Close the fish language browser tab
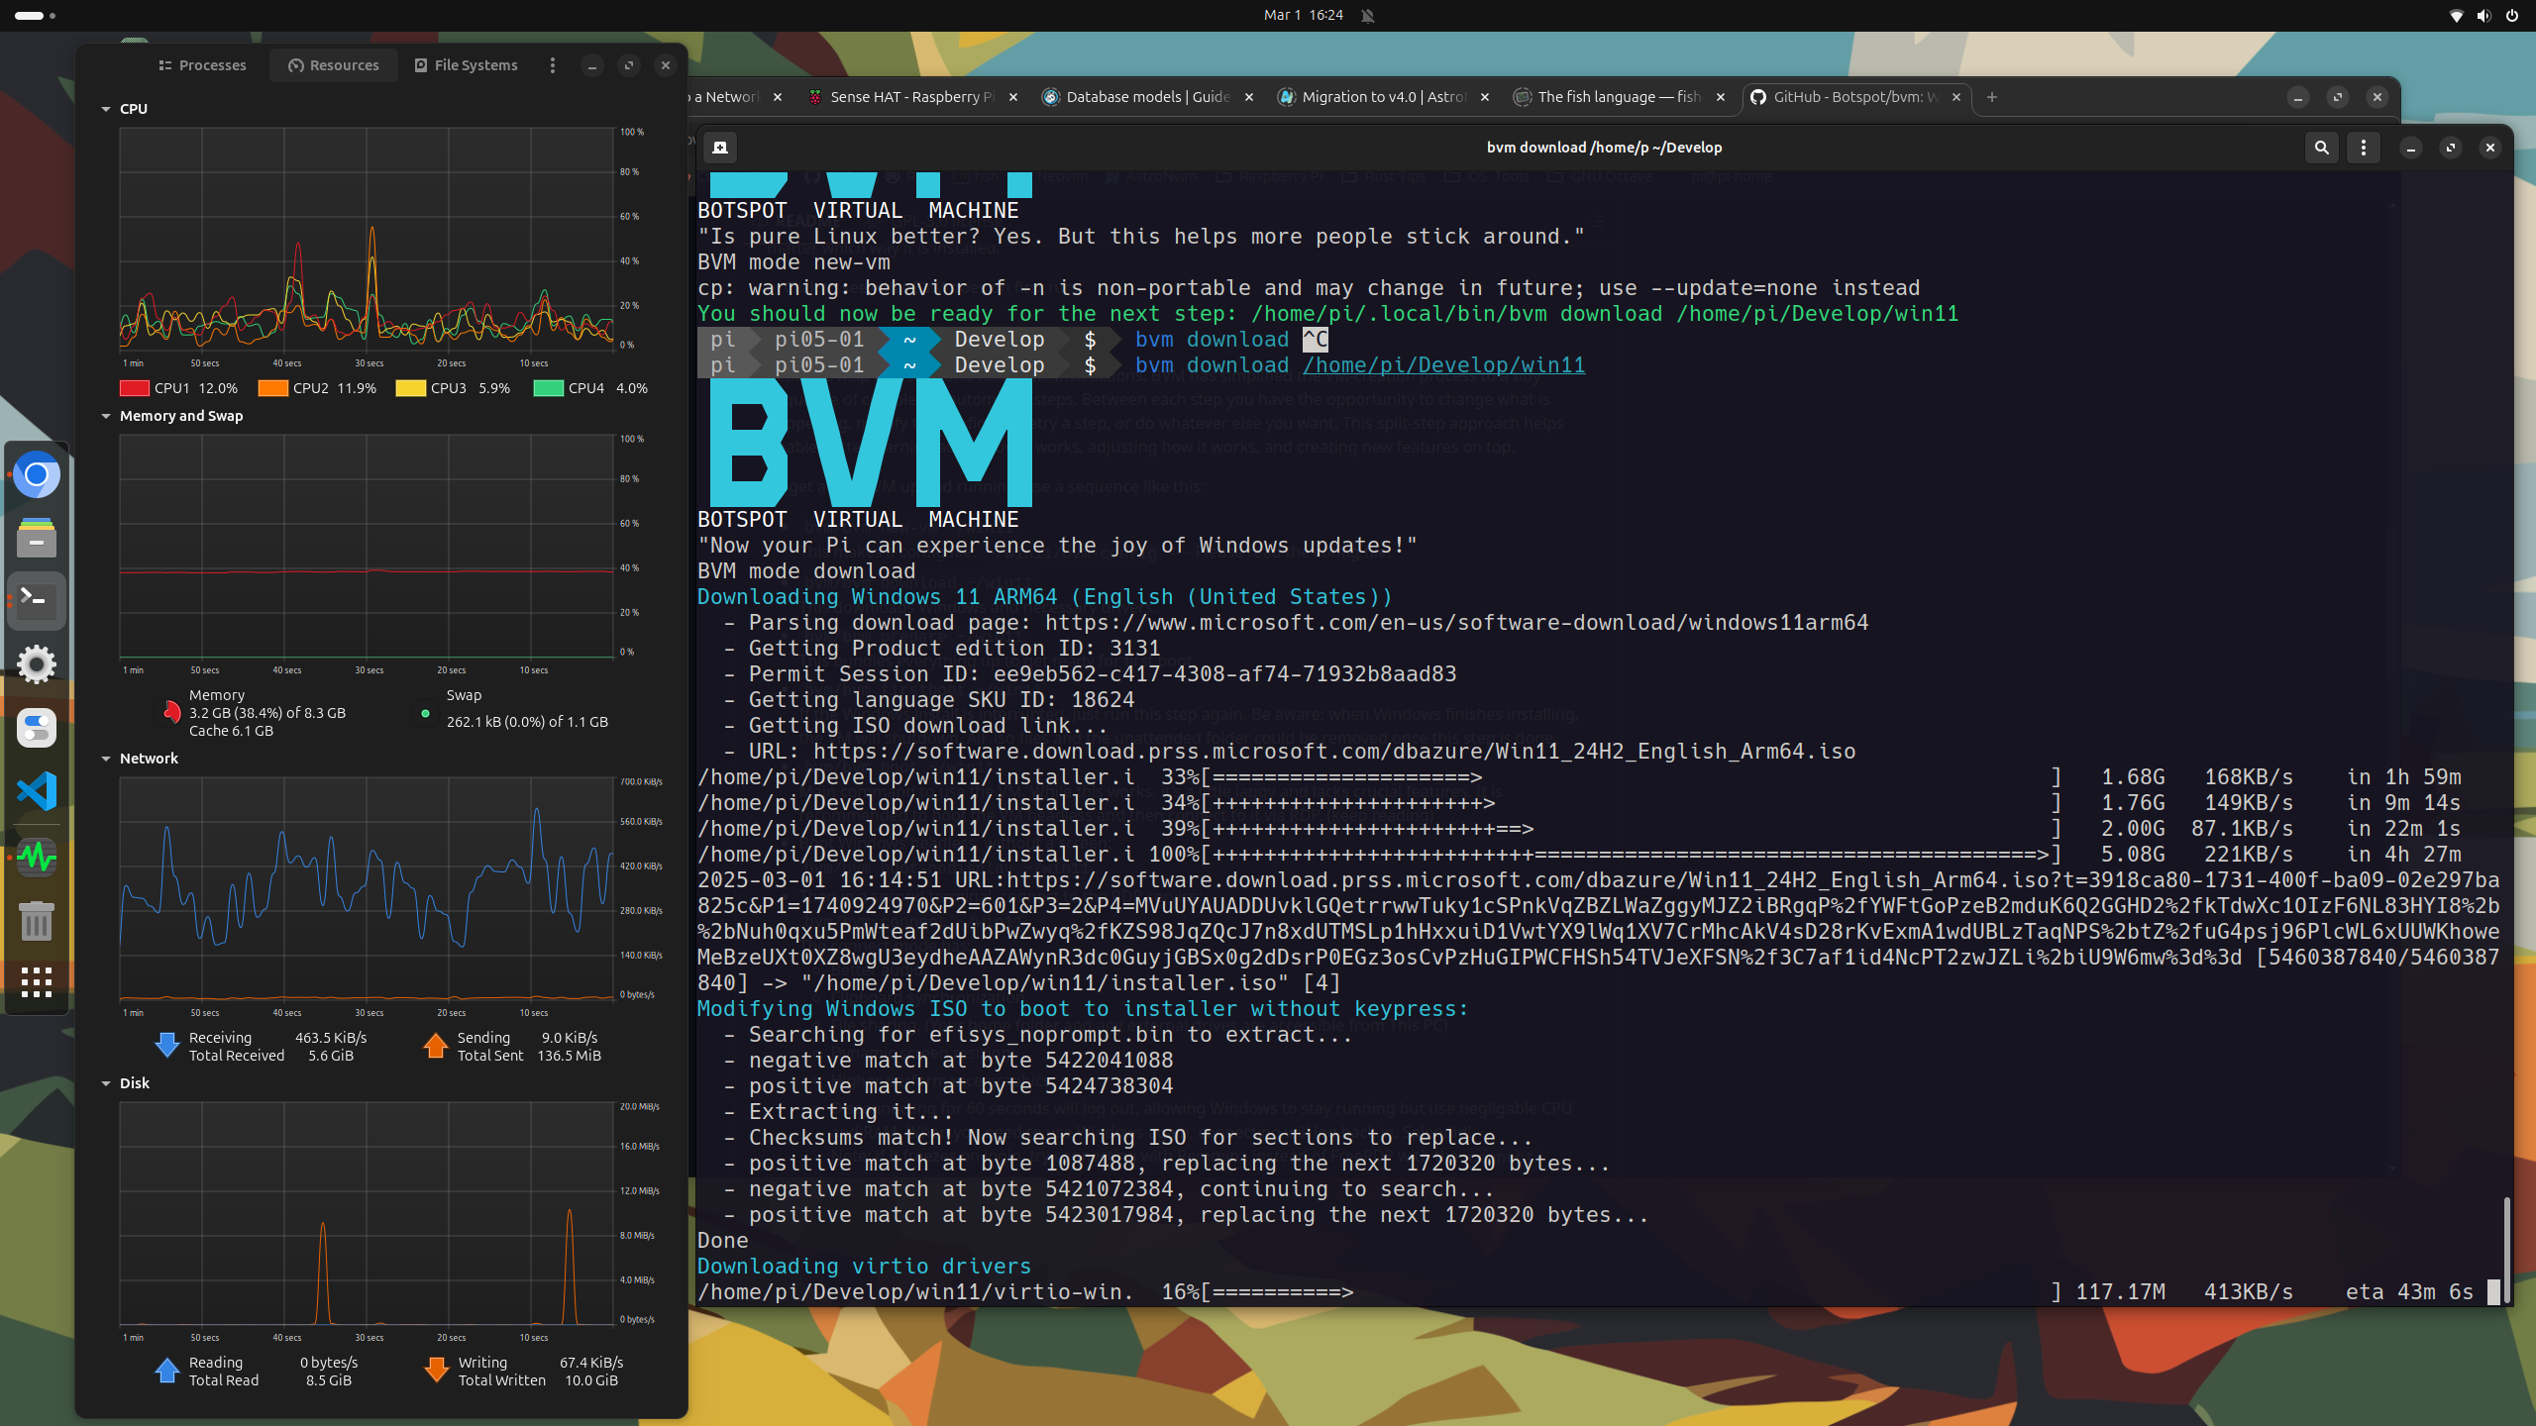2536x1426 pixels. [1721, 97]
